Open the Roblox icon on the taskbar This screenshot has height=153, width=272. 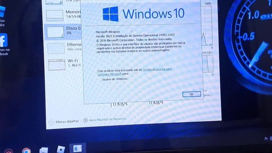click(x=61, y=149)
